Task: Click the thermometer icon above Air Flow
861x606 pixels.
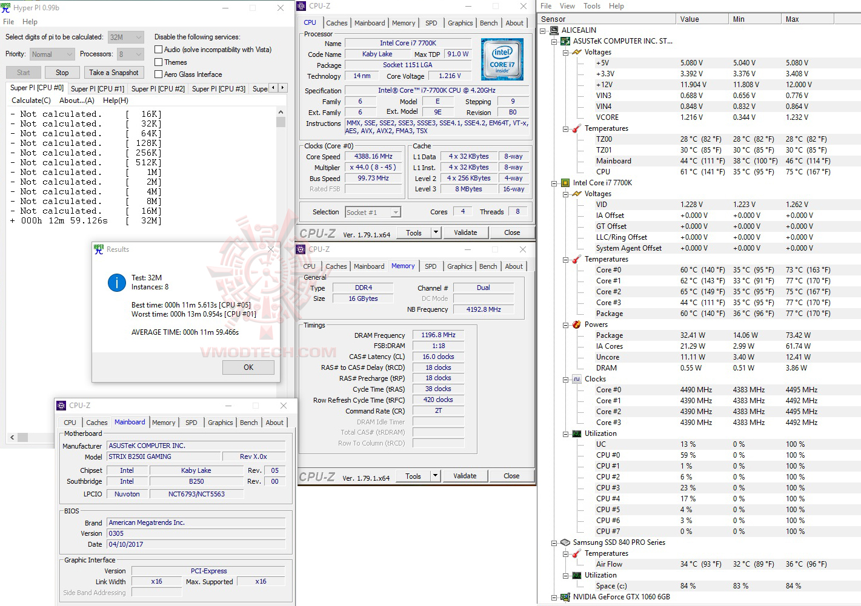Action: coord(577,553)
